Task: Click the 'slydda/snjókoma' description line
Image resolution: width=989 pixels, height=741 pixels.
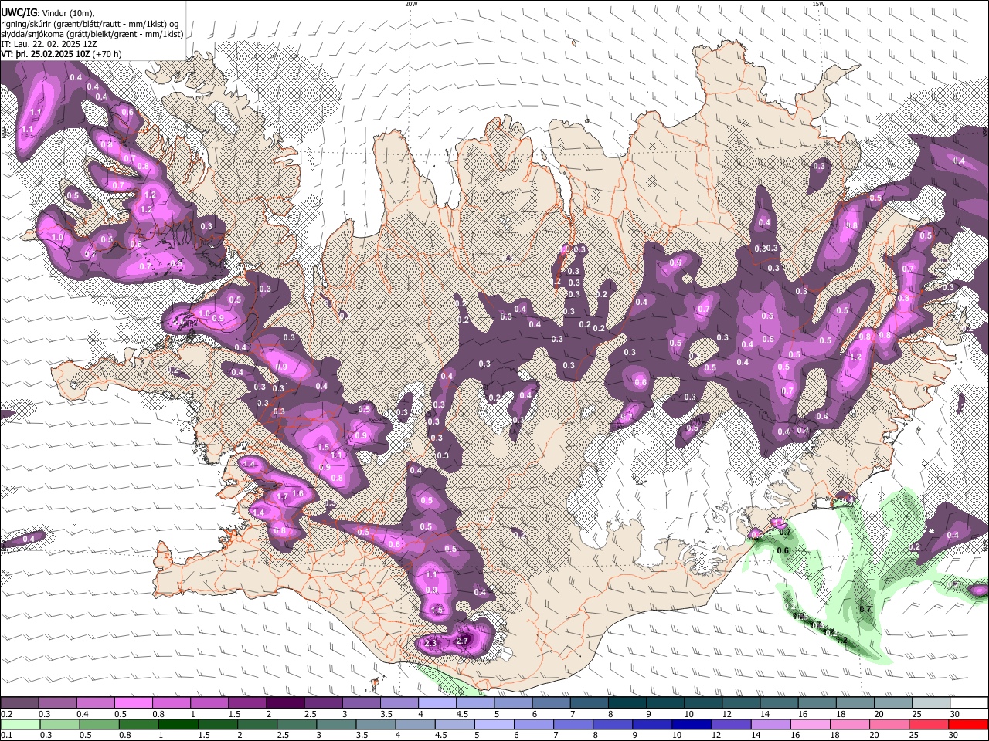Action: pyautogui.click(x=92, y=34)
